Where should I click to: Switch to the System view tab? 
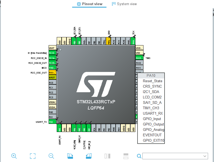124,4
